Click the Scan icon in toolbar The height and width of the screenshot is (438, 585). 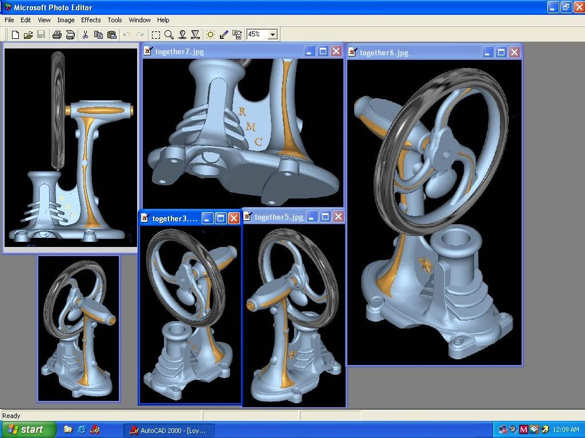click(70, 35)
